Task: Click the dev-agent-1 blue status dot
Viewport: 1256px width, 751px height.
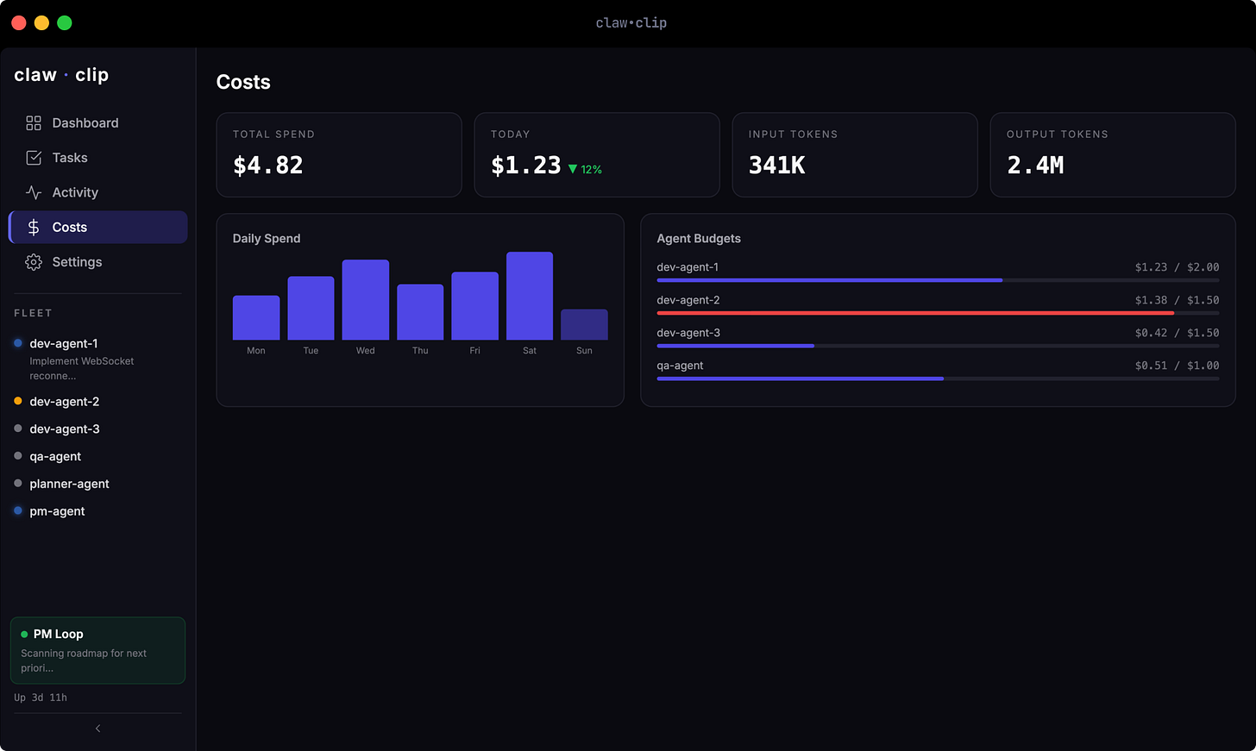Action: tap(18, 343)
